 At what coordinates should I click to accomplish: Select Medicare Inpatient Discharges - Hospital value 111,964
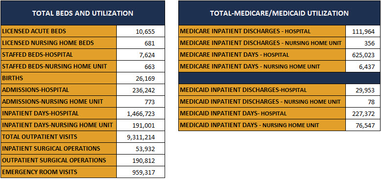(363, 31)
